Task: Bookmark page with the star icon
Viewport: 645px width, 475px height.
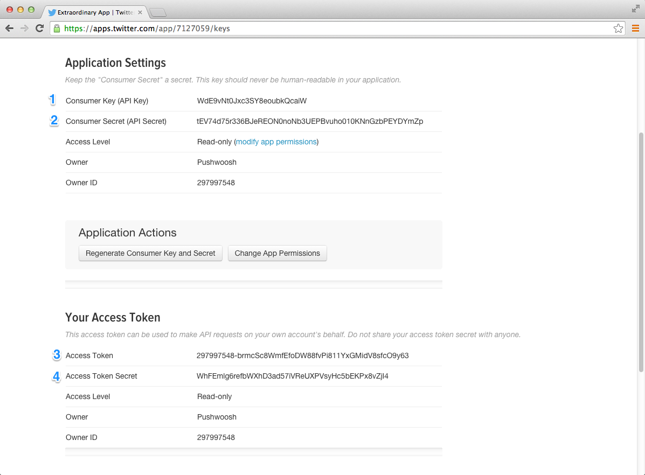Action: point(618,29)
